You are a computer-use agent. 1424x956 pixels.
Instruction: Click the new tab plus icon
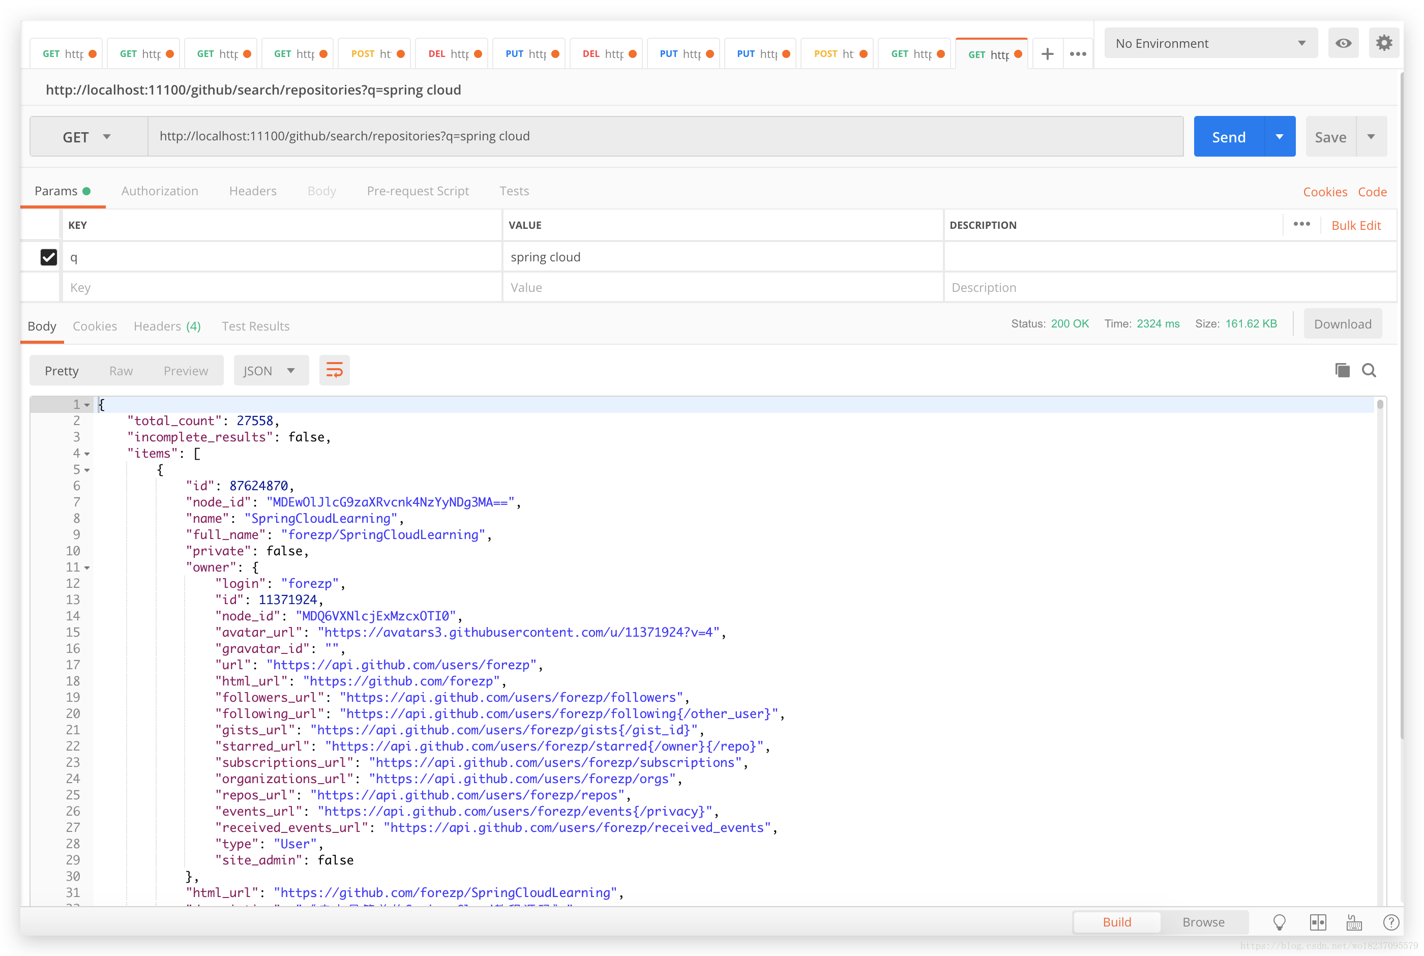[1047, 54]
